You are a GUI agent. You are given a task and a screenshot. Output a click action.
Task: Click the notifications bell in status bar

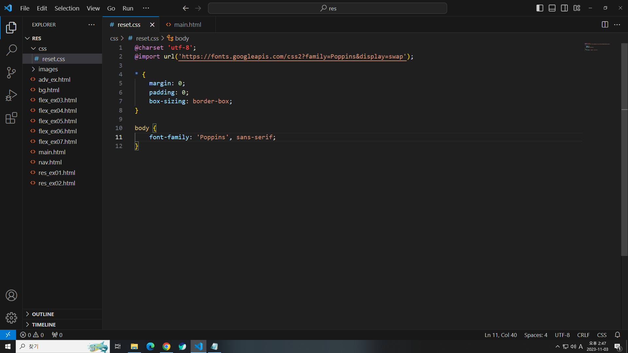(x=617, y=335)
